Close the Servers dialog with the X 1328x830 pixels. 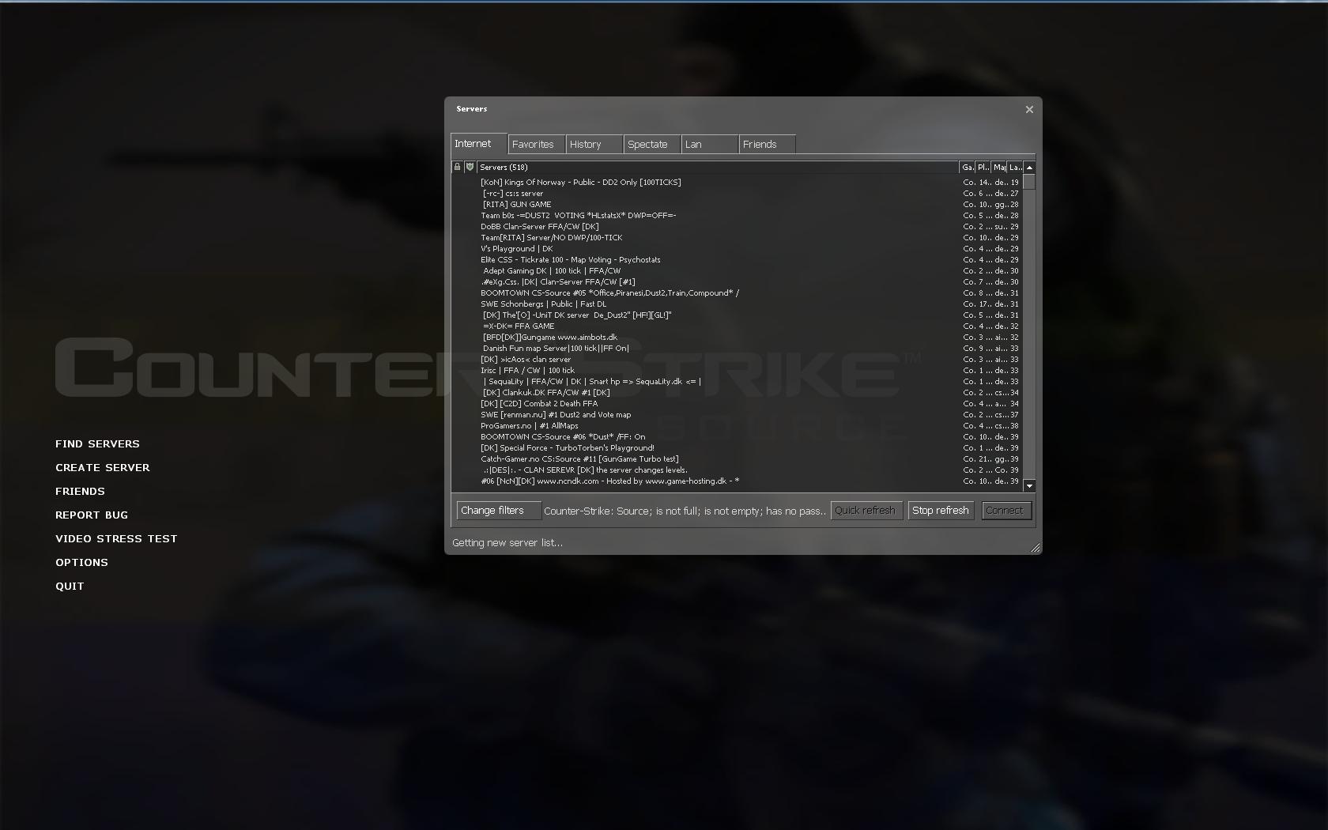(1029, 110)
